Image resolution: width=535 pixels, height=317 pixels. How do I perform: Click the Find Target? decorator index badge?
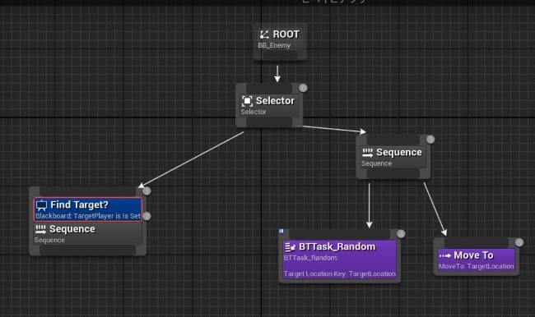coord(147,216)
